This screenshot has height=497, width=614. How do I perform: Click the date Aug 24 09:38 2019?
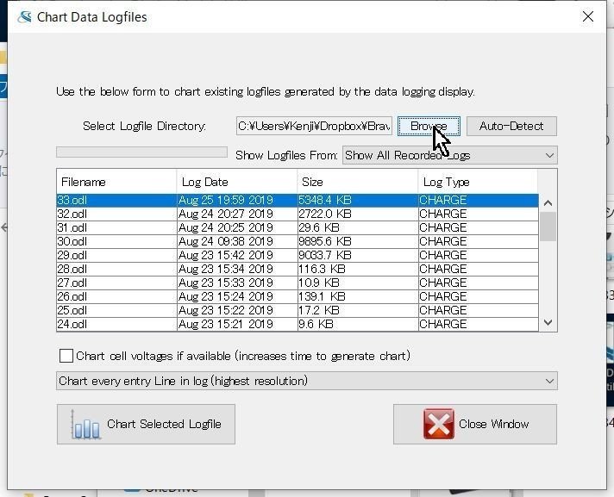226,241
